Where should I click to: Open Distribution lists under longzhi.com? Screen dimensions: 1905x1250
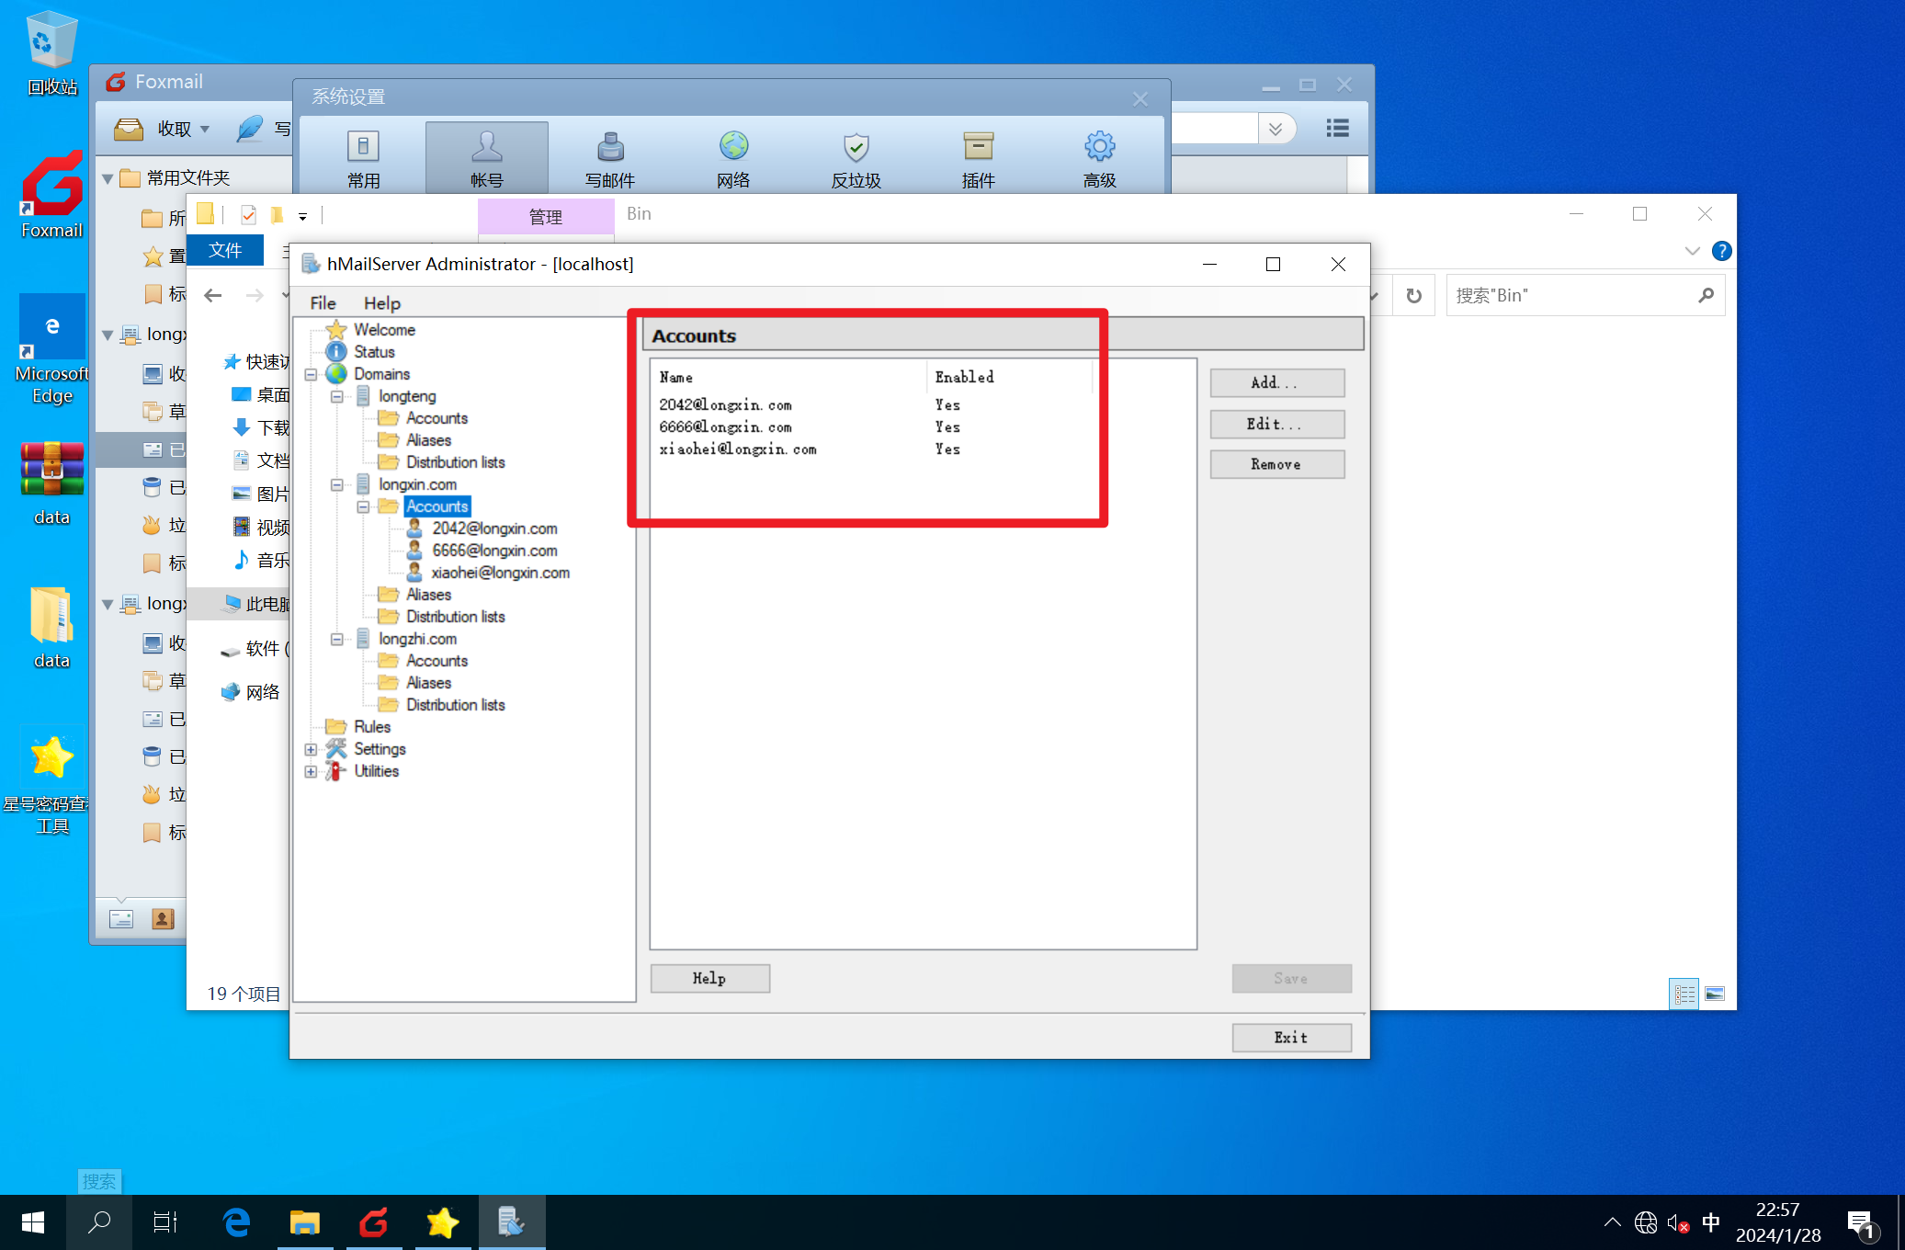coord(455,705)
